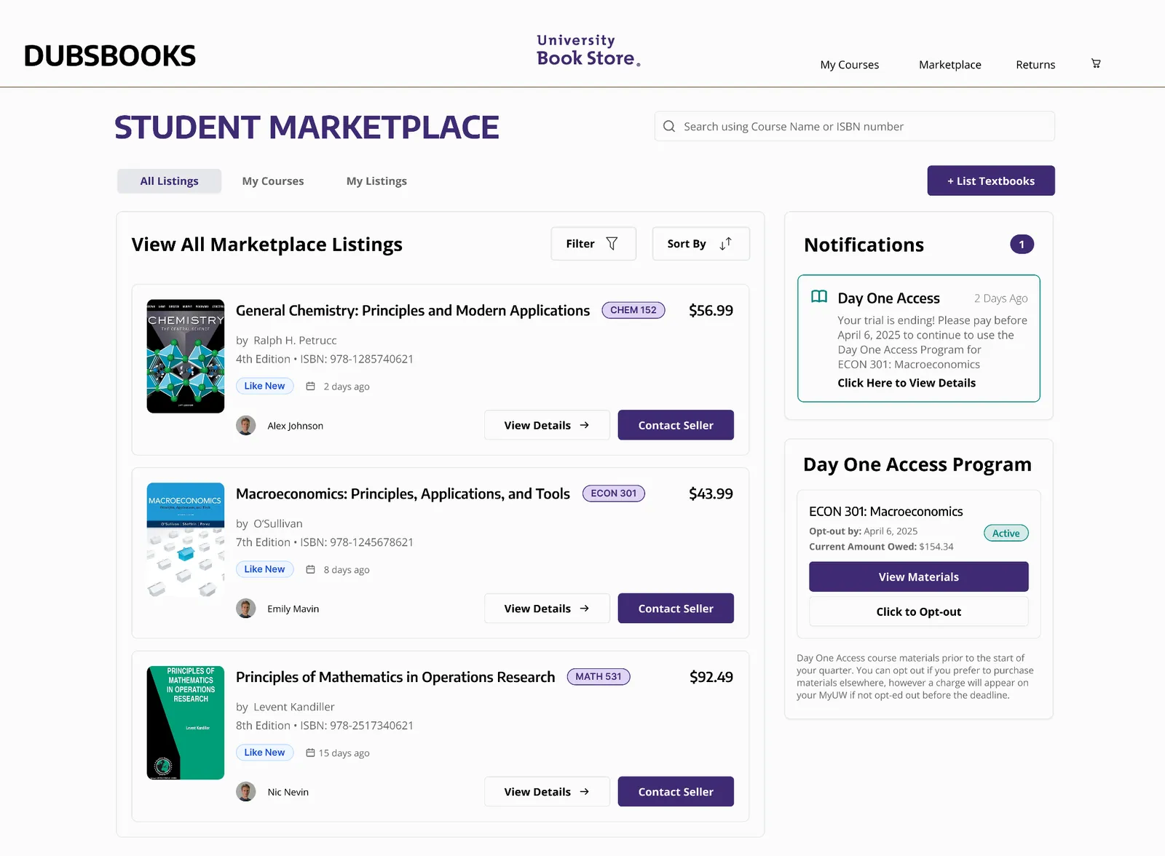The height and width of the screenshot is (856, 1165).
Task: Open the General Chemistry book cover
Action: (x=186, y=357)
